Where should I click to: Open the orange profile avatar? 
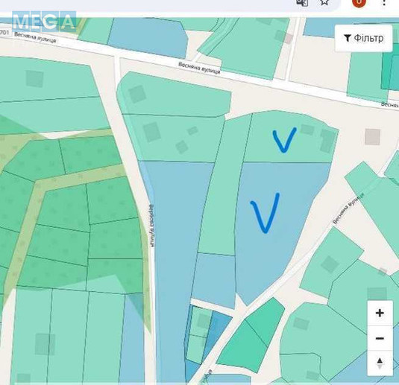(x=359, y=2)
